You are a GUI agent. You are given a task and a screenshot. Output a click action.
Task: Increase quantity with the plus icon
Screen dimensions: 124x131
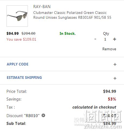coord(115,39)
